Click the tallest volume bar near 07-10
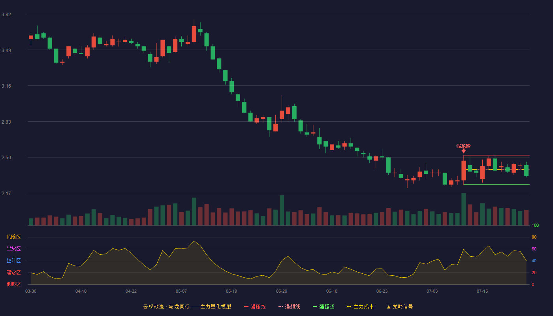This screenshot has width=553, height=316. coord(463,209)
